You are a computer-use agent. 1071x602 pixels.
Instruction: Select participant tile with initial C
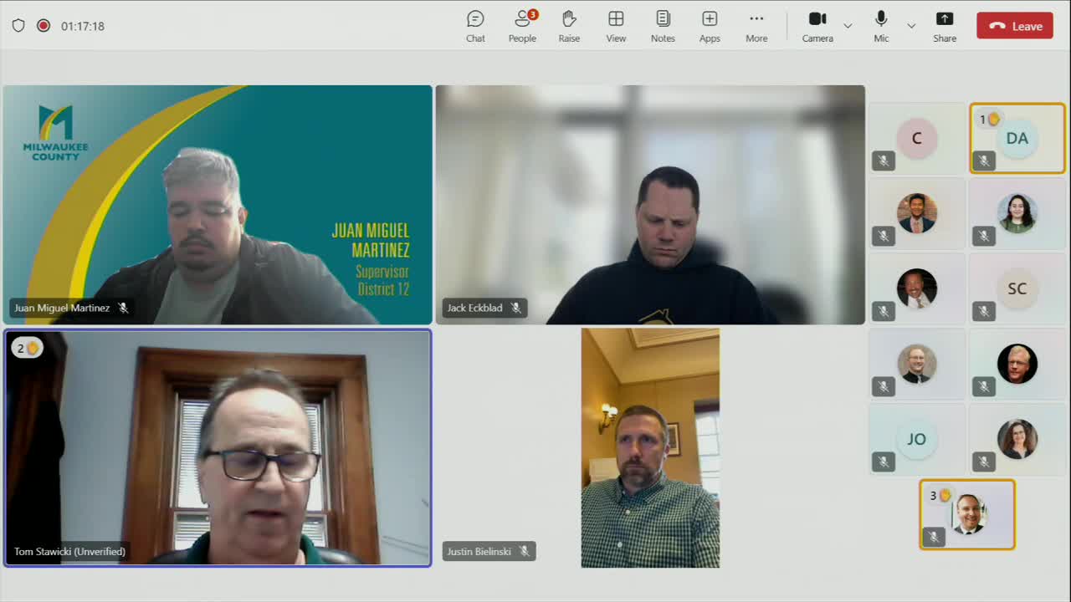(917, 138)
